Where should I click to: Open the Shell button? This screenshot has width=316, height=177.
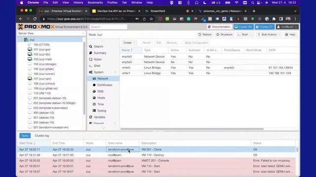(x=243, y=34)
